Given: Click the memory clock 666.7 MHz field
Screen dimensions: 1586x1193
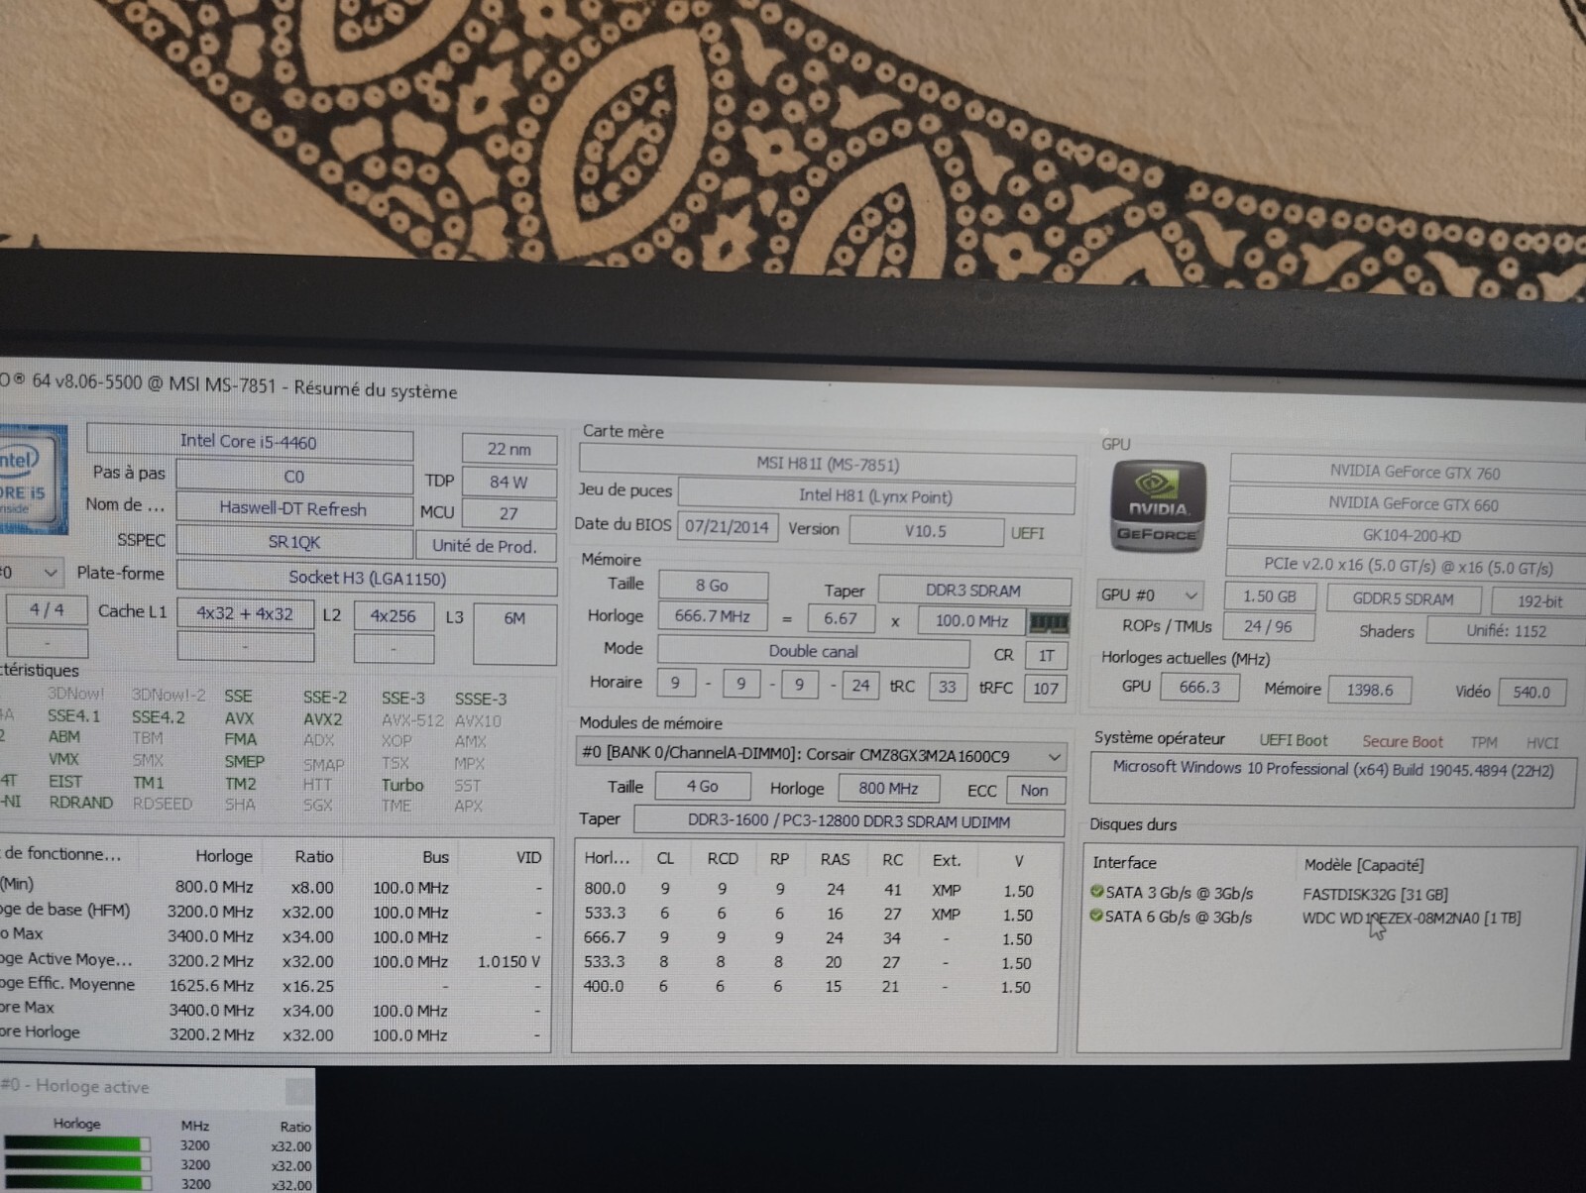Looking at the screenshot, I should 713,616.
